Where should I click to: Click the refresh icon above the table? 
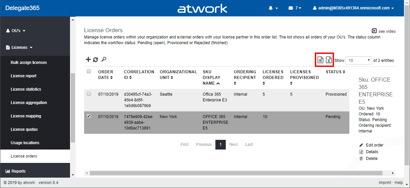tap(95, 60)
